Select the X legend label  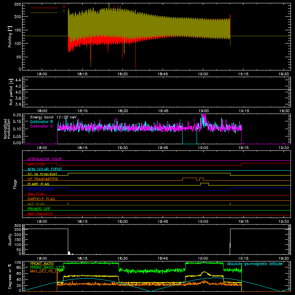[x=64, y=7]
